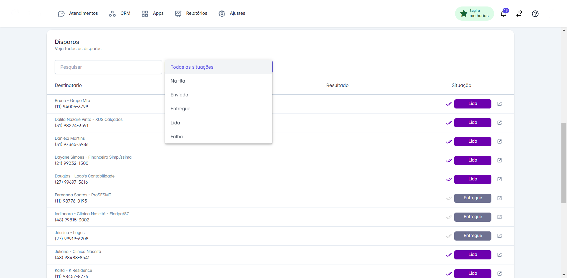Image resolution: width=567 pixels, height=278 pixels.
Task: Click the Ajustes gear icon
Action: coord(222,14)
